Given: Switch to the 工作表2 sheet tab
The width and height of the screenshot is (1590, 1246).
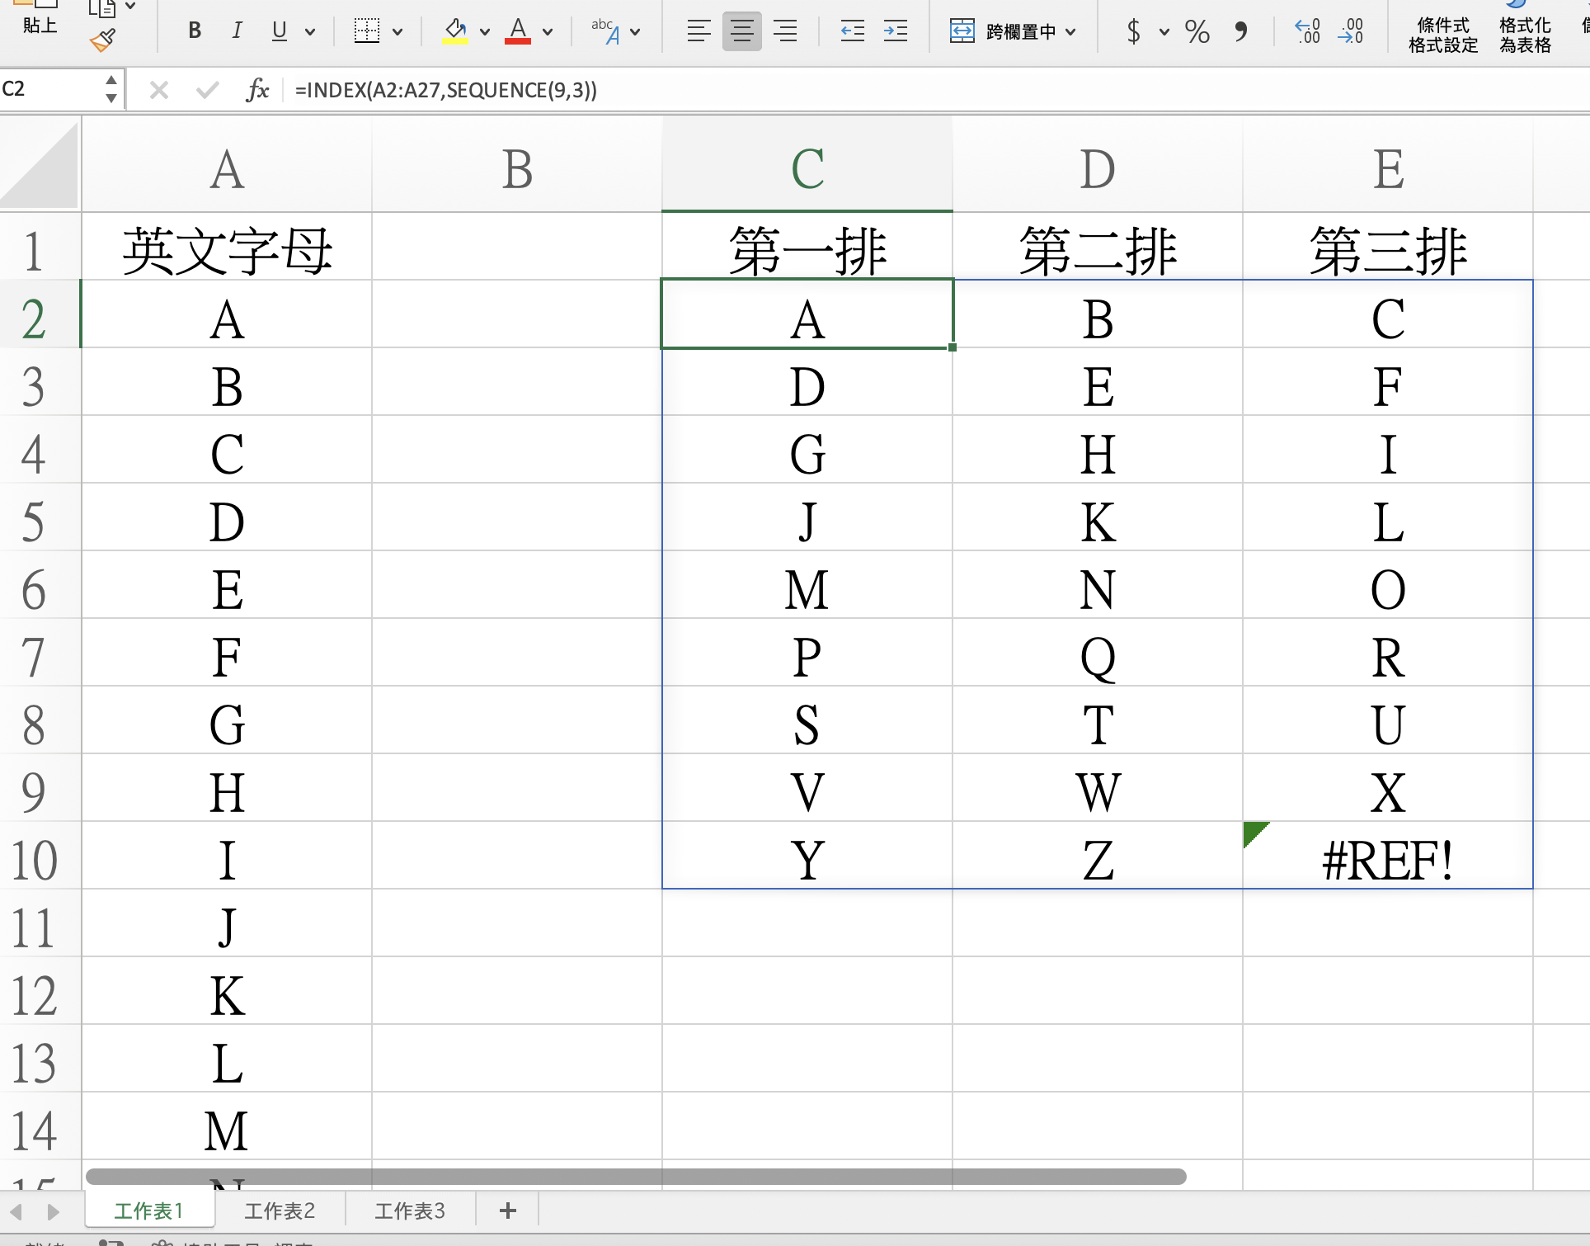Looking at the screenshot, I should coord(280,1211).
